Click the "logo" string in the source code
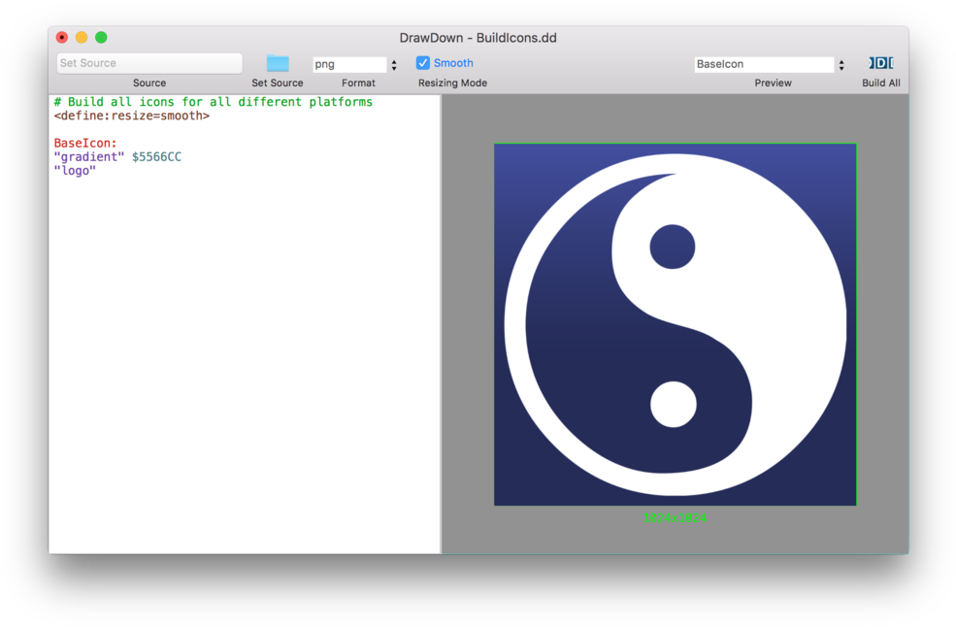This screenshot has height=627, width=956. [76, 170]
